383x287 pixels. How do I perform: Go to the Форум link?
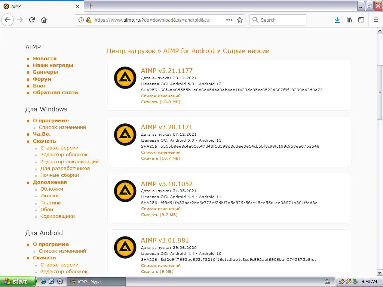point(42,79)
